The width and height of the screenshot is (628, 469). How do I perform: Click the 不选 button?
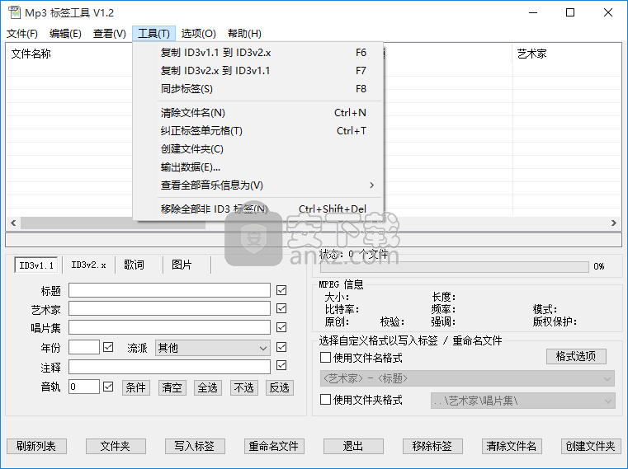[x=243, y=387]
